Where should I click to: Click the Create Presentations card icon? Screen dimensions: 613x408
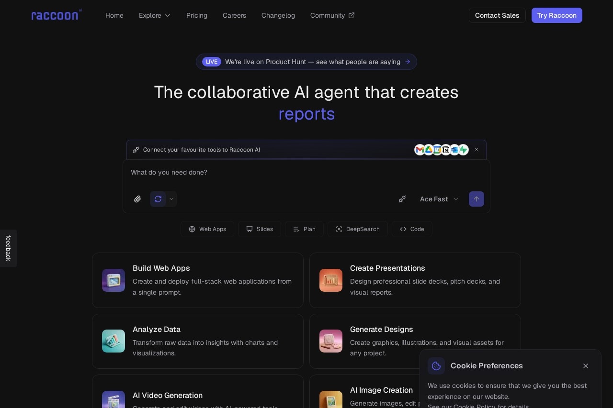331,280
